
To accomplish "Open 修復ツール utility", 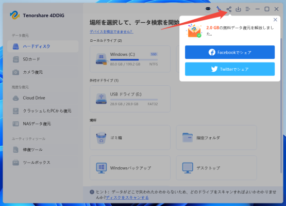I will [43, 150].
